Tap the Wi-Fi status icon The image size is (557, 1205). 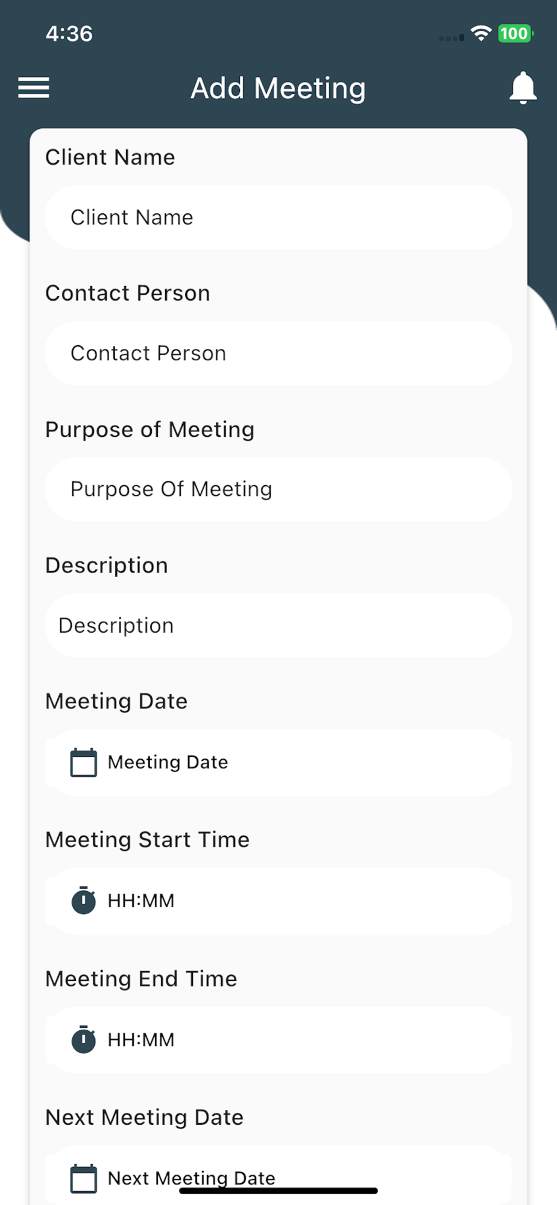pos(480,34)
